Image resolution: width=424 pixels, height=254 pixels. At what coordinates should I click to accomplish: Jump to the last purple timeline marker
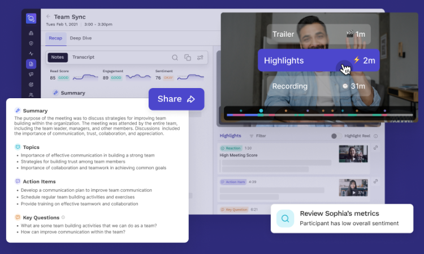384,111
